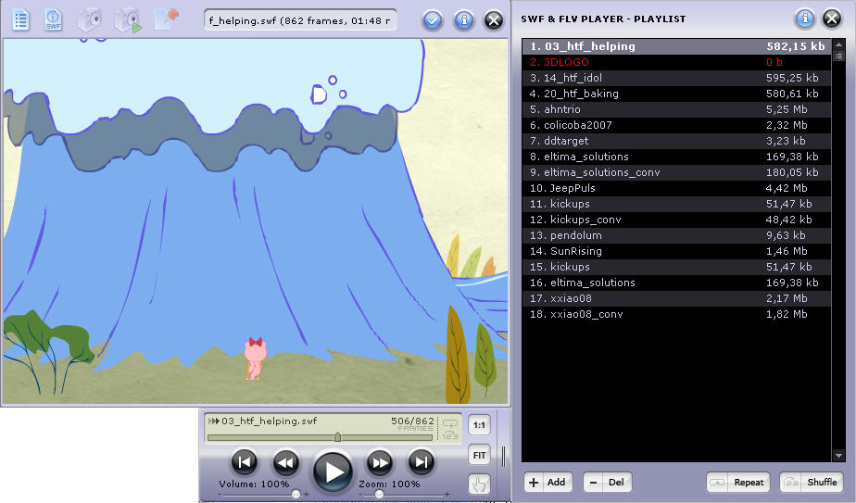Click the volume plus sign
The image size is (856, 503).
tap(307, 495)
